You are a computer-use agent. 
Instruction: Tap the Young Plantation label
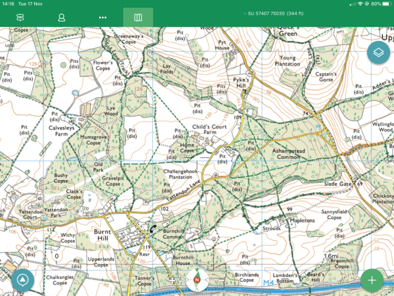point(288,61)
